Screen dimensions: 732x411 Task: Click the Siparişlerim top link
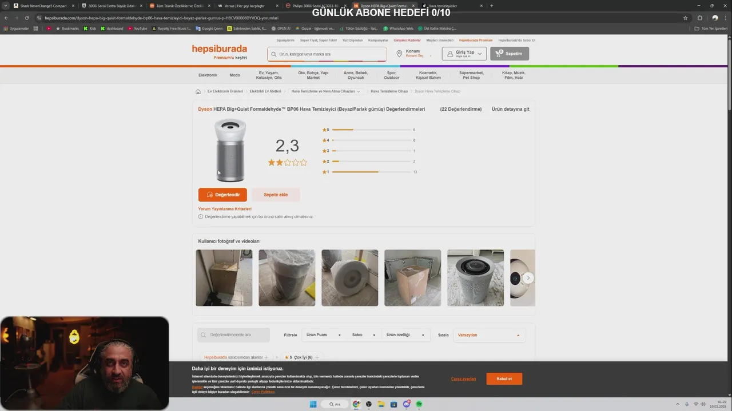click(285, 41)
